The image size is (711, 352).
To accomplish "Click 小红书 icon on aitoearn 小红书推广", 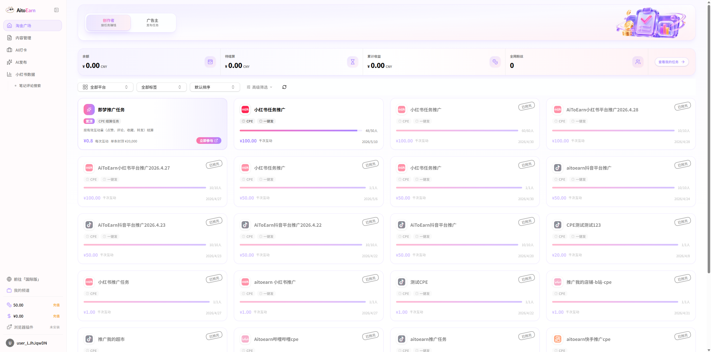I will [245, 282].
